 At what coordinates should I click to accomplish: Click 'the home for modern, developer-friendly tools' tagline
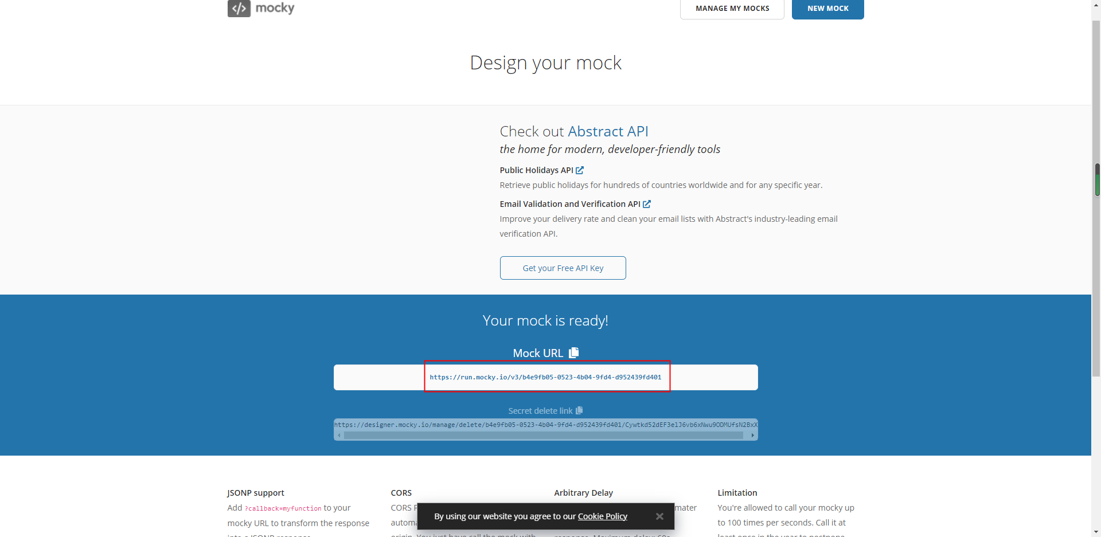tap(610, 150)
